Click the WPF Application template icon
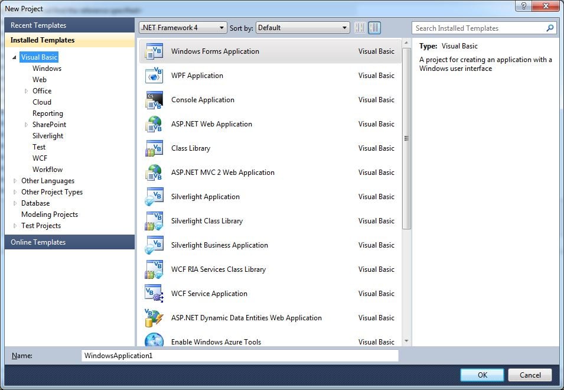 point(154,76)
